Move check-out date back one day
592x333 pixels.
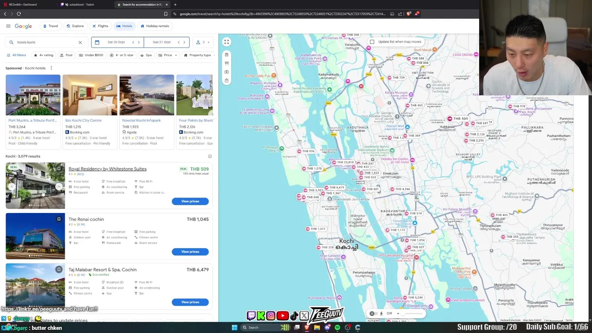click(179, 42)
